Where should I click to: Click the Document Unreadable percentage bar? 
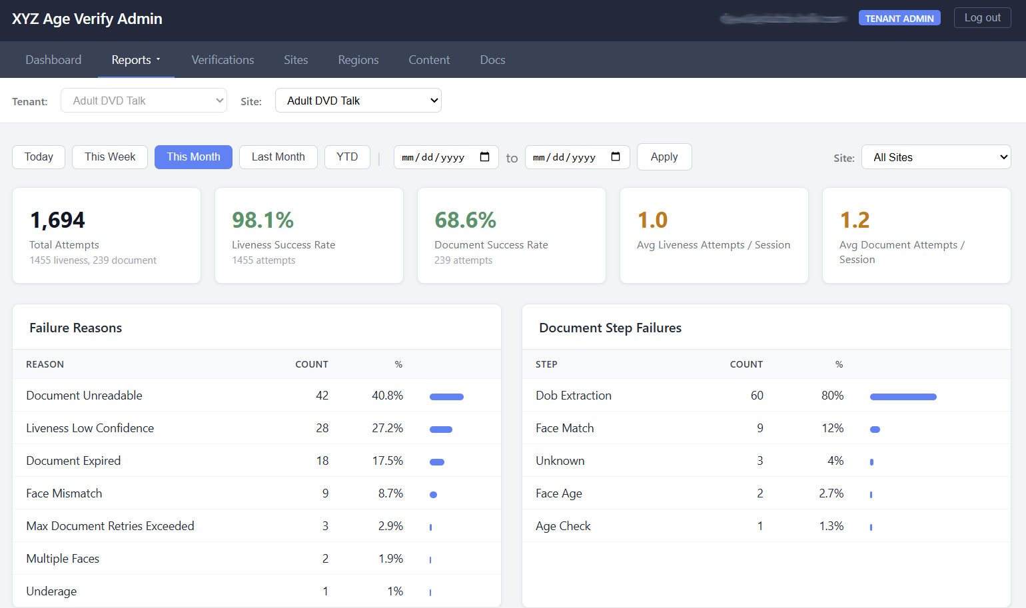coord(446,397)
